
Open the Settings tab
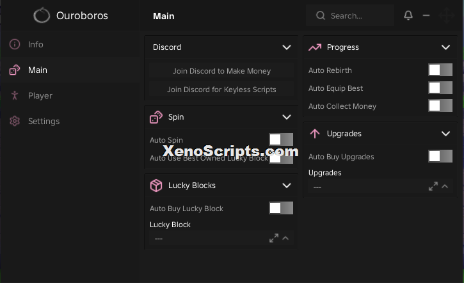click(70, 121)
